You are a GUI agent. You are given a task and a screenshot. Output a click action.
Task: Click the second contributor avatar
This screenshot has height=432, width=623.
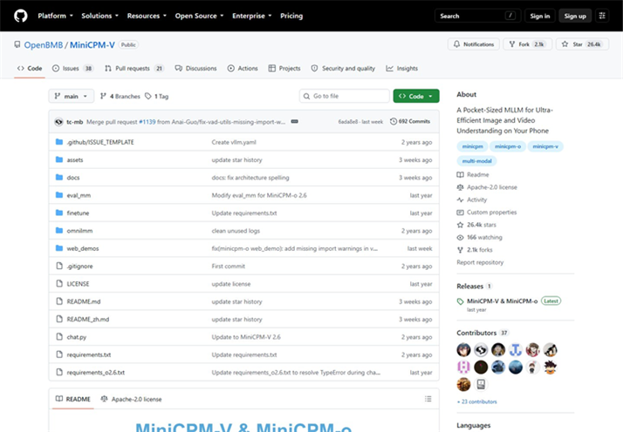click(481, 350)
